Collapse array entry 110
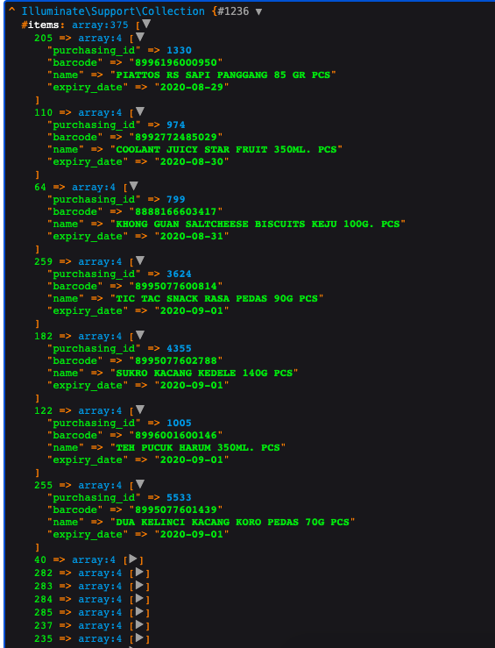 [x=140, y=111]
